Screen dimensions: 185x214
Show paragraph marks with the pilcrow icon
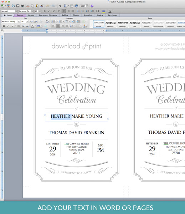tap(60, 6)
